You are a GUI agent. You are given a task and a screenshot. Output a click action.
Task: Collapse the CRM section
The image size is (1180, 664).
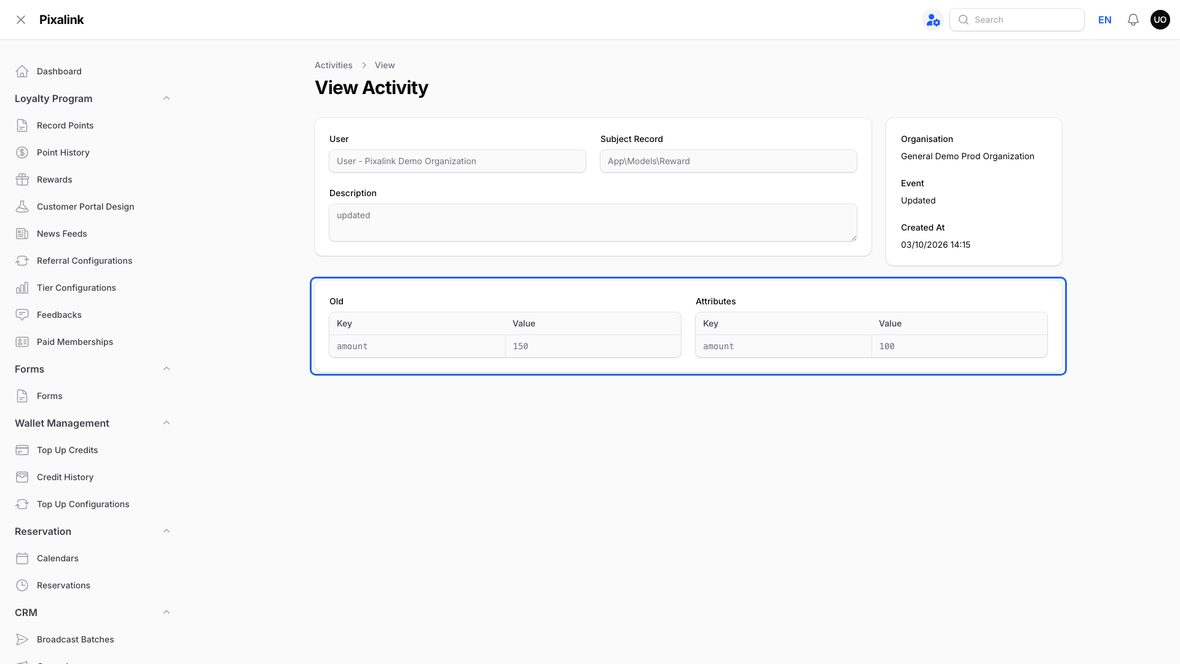[167, 612]
